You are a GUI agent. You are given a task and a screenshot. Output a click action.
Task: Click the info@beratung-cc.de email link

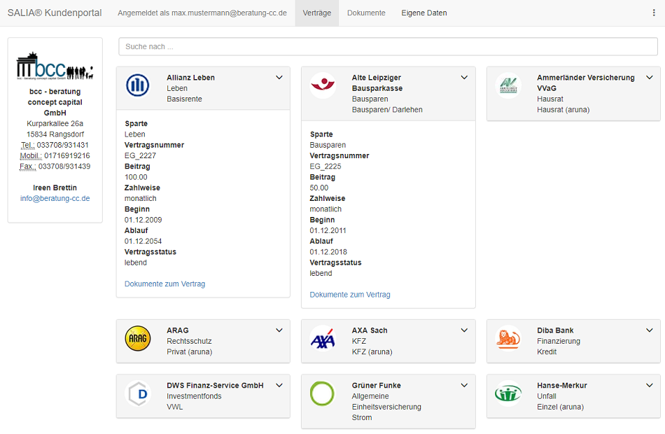point(55,198)
